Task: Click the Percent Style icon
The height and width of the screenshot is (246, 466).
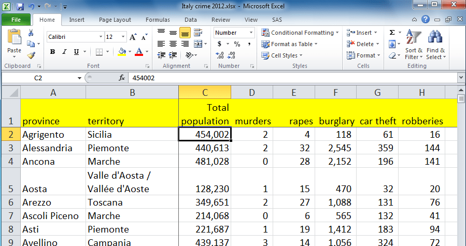Action: coord(237,44)
